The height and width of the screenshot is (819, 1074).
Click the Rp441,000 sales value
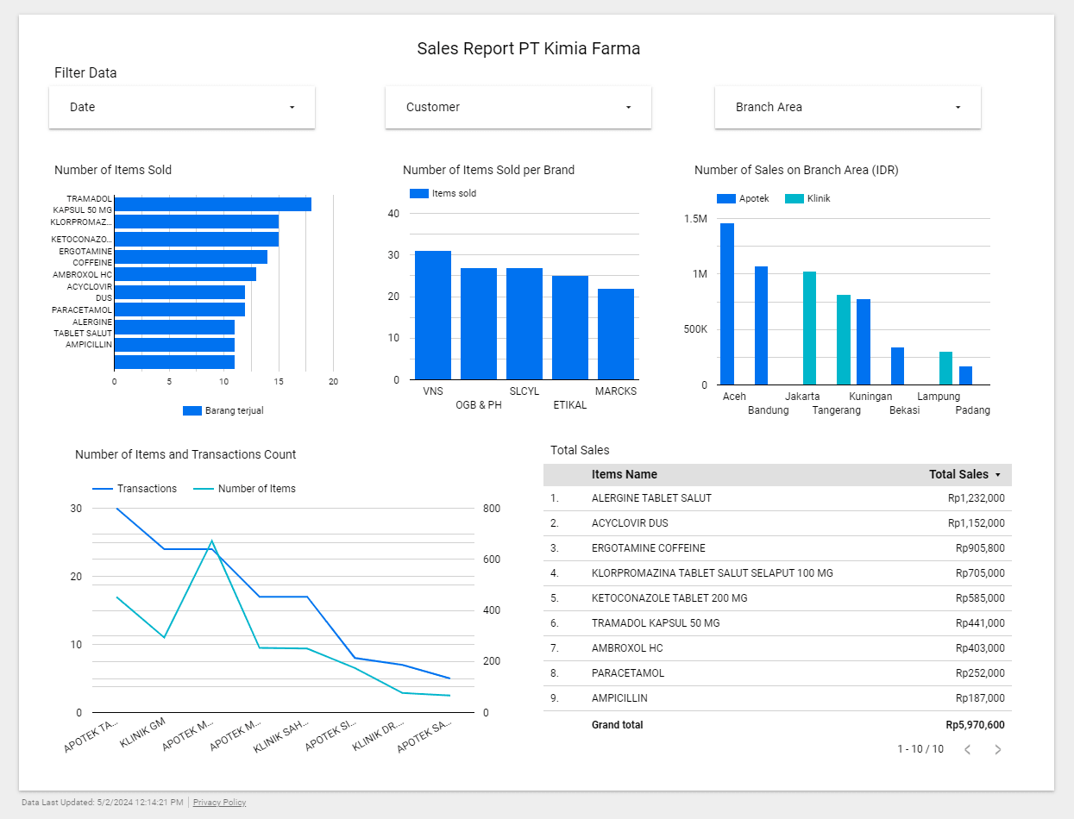coord(980,623)
